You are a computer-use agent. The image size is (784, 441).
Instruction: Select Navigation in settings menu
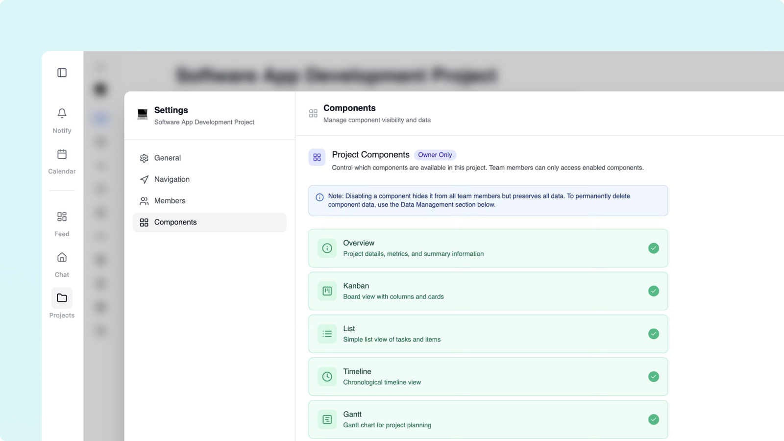[210, 179]
